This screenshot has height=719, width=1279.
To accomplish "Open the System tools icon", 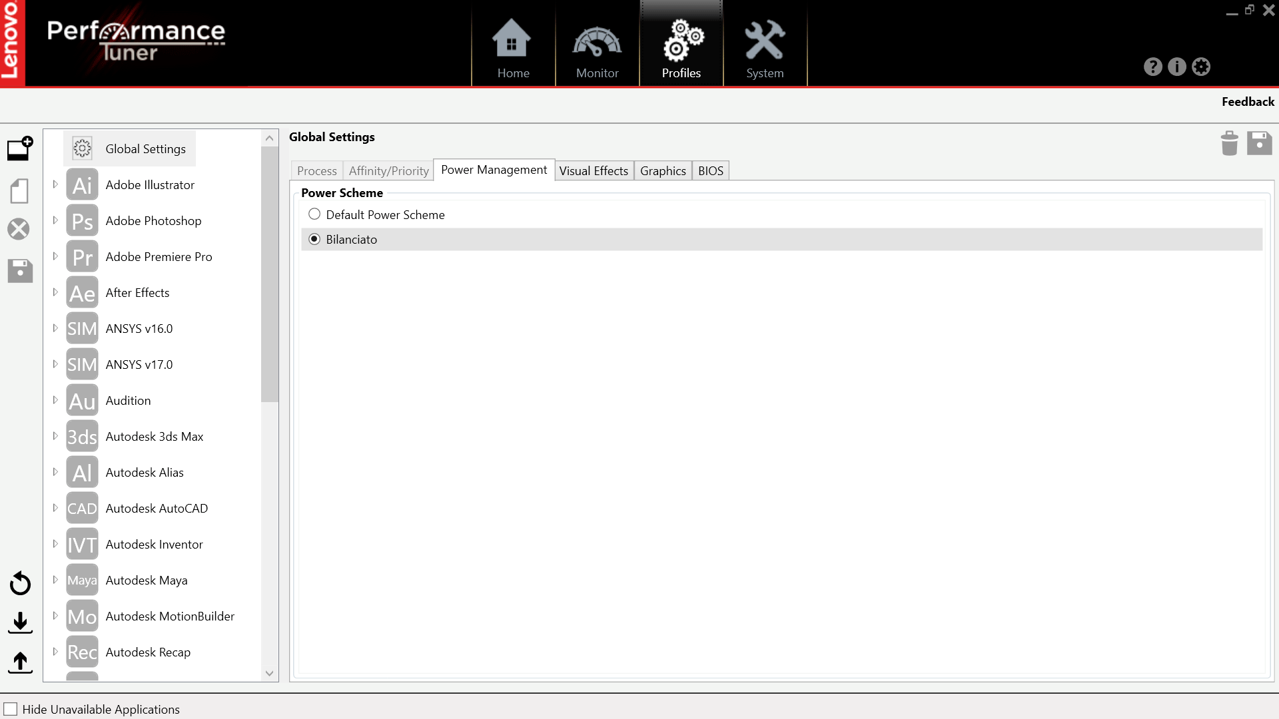I will coord(765,39).
